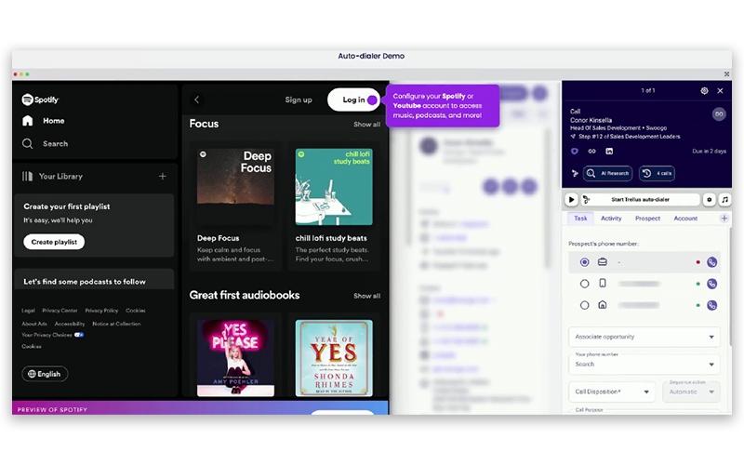This screenshot has height=465, width=744.
Task: Click the home phone type icon
Action: pos(602,305)
